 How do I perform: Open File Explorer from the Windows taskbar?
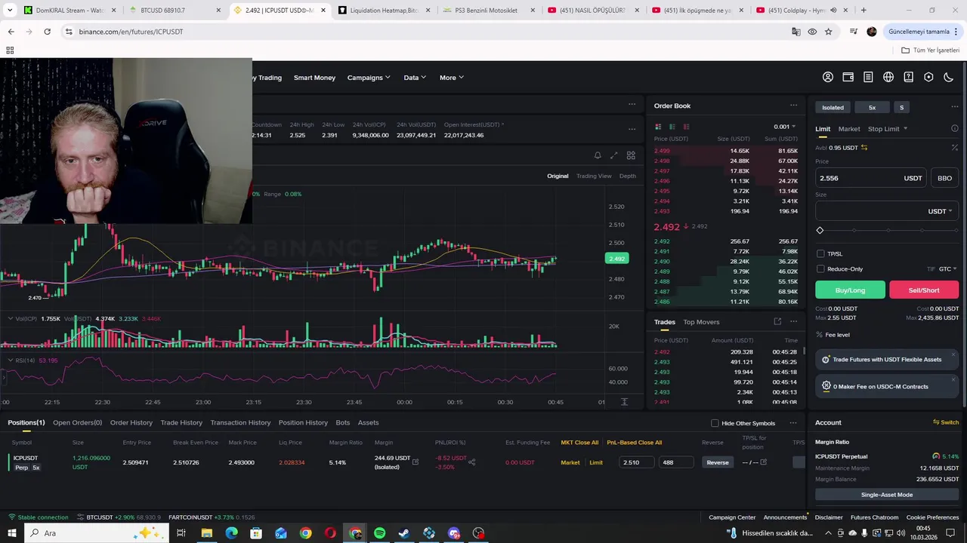coord(206,533)
